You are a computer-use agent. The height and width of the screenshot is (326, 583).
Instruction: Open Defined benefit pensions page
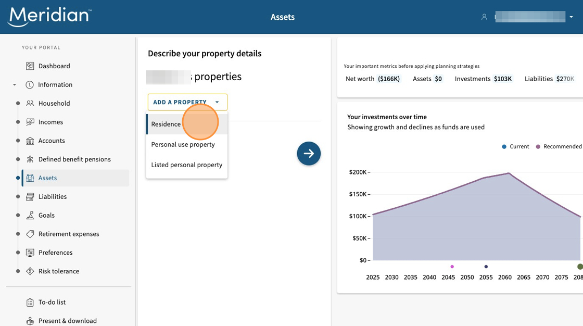(74, 159)
